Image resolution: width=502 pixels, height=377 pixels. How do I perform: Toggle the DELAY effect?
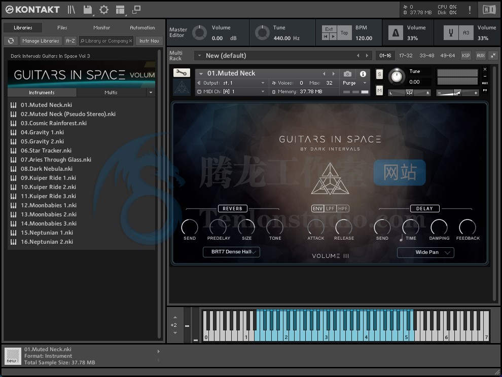[x=424, y=209]
